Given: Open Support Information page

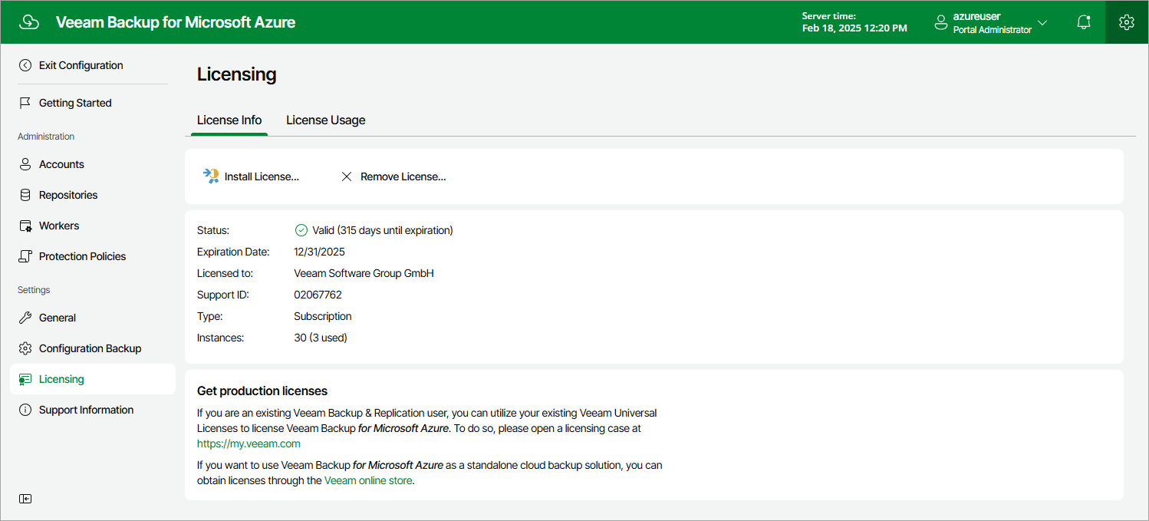Looking at the screenshot, I should [86, 410].
